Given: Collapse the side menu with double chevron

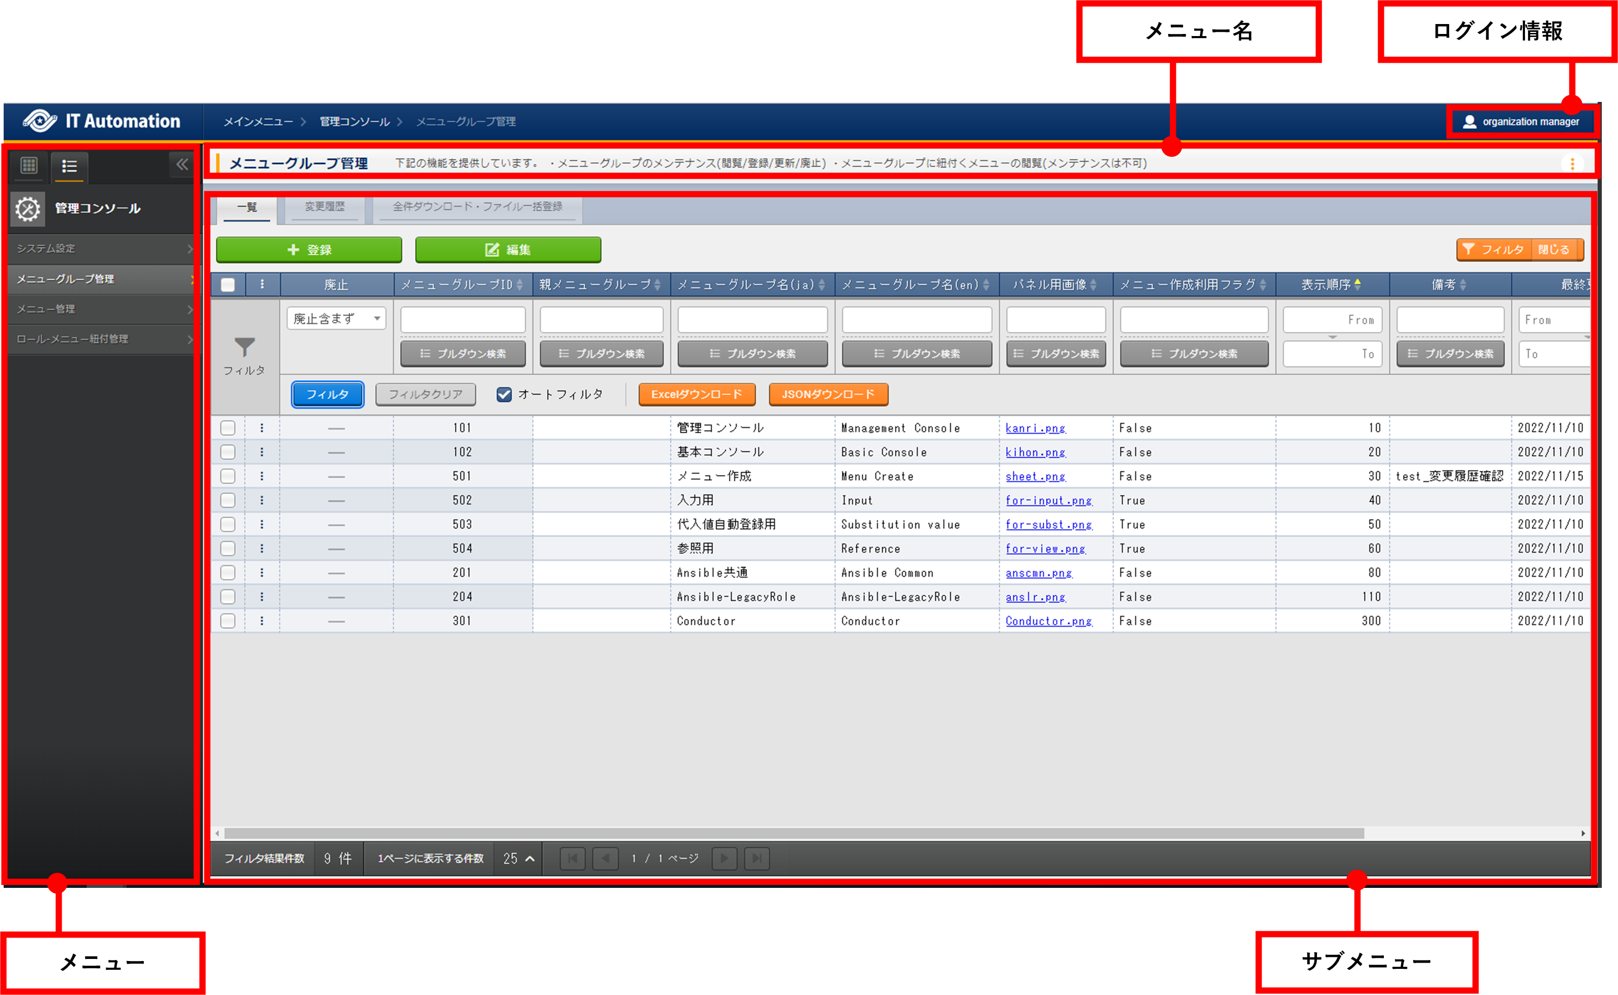Looking at the screenshot, I should tap(181, 165).
